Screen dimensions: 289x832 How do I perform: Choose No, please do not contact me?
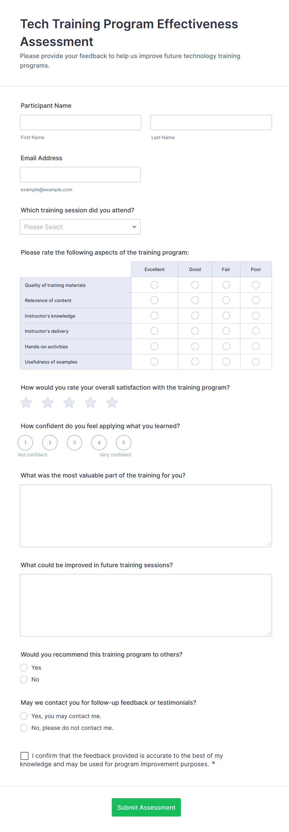coord(24,728)
